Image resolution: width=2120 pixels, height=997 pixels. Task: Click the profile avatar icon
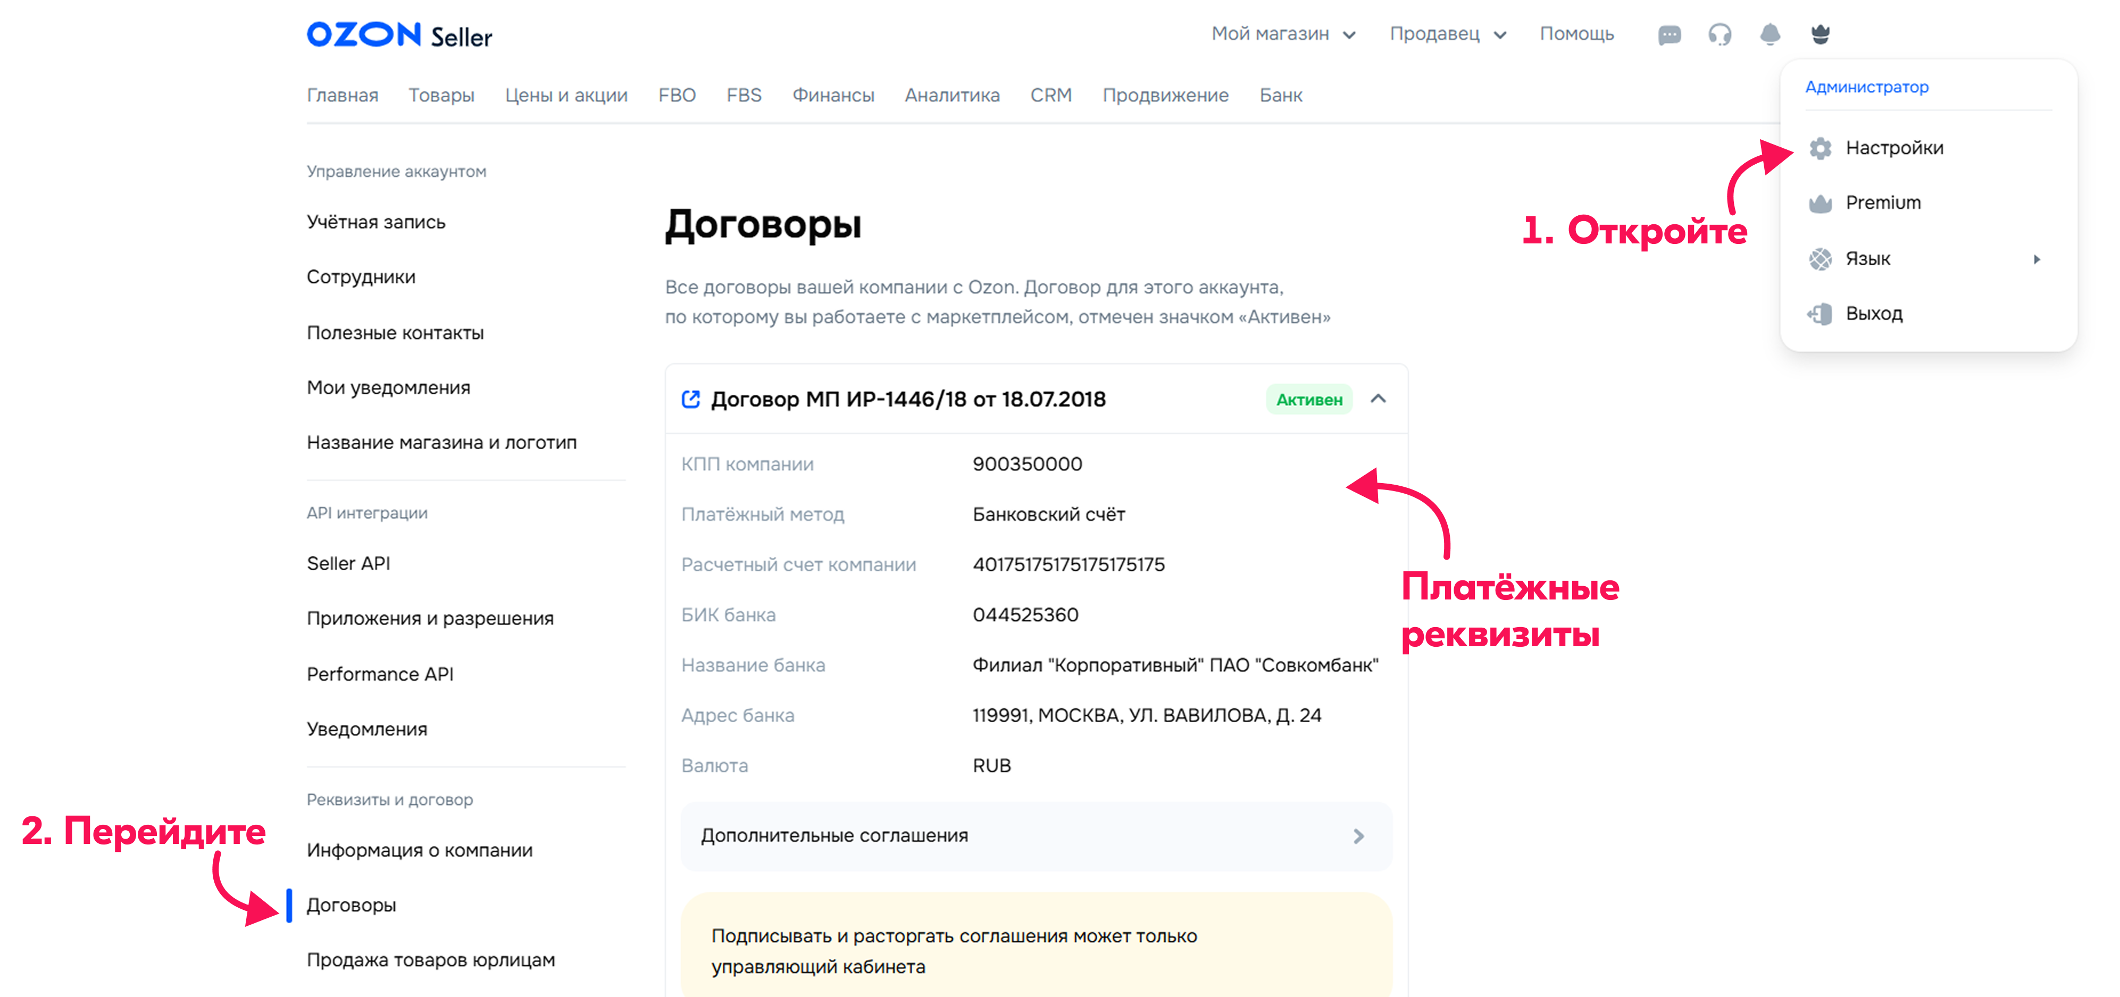(x=1819, y=35)
